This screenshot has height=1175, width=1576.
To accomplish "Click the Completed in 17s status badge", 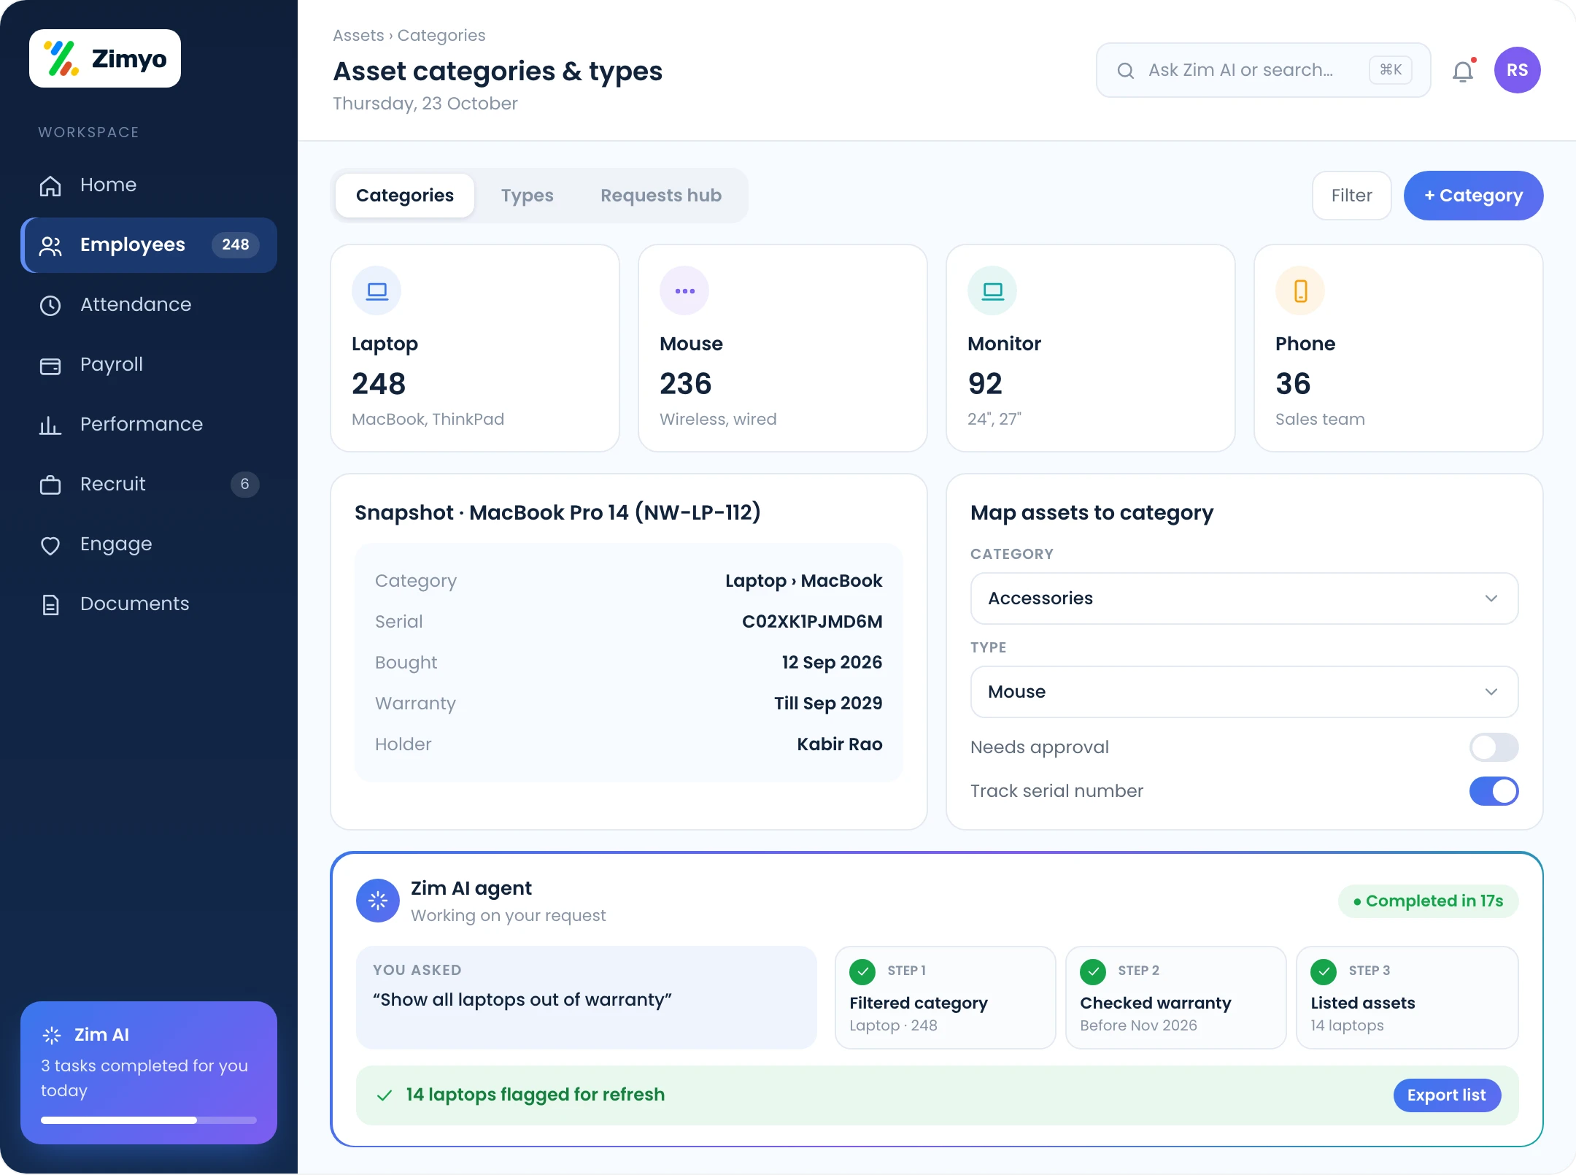I will tap(1428, 901).
